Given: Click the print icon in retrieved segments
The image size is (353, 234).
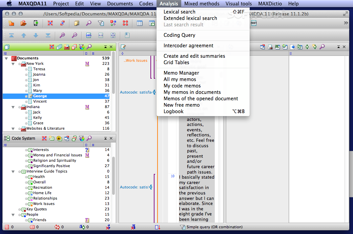Looking at the screenshot, I should click(270, 47).
